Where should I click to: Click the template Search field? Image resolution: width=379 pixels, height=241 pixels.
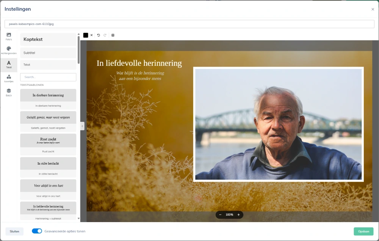click(x=48, y=77)
